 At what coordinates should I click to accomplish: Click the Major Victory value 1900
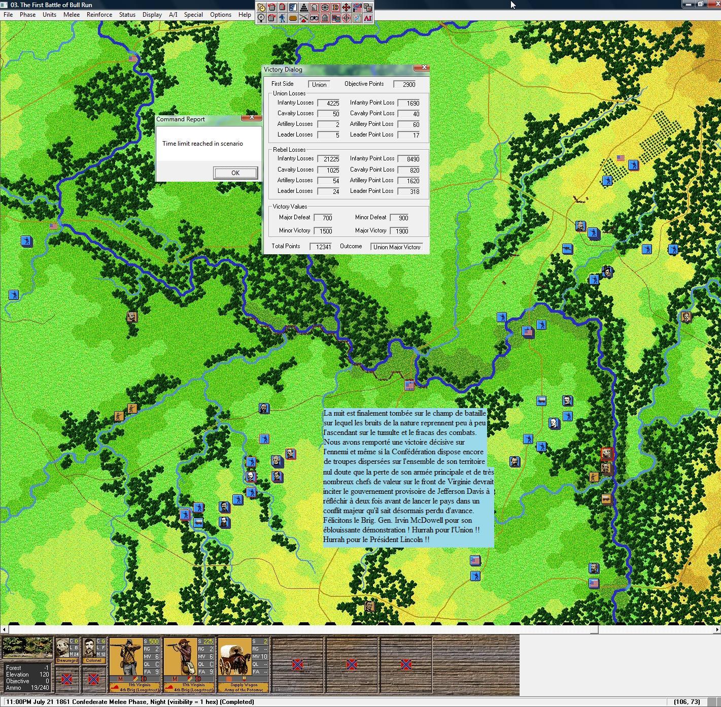400,231
